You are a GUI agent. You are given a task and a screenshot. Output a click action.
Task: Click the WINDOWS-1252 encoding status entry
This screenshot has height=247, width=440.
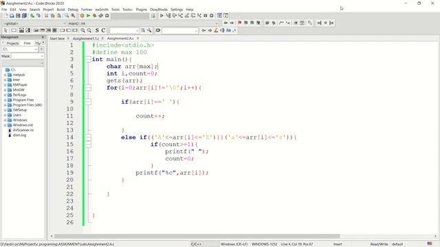[264, 244]
